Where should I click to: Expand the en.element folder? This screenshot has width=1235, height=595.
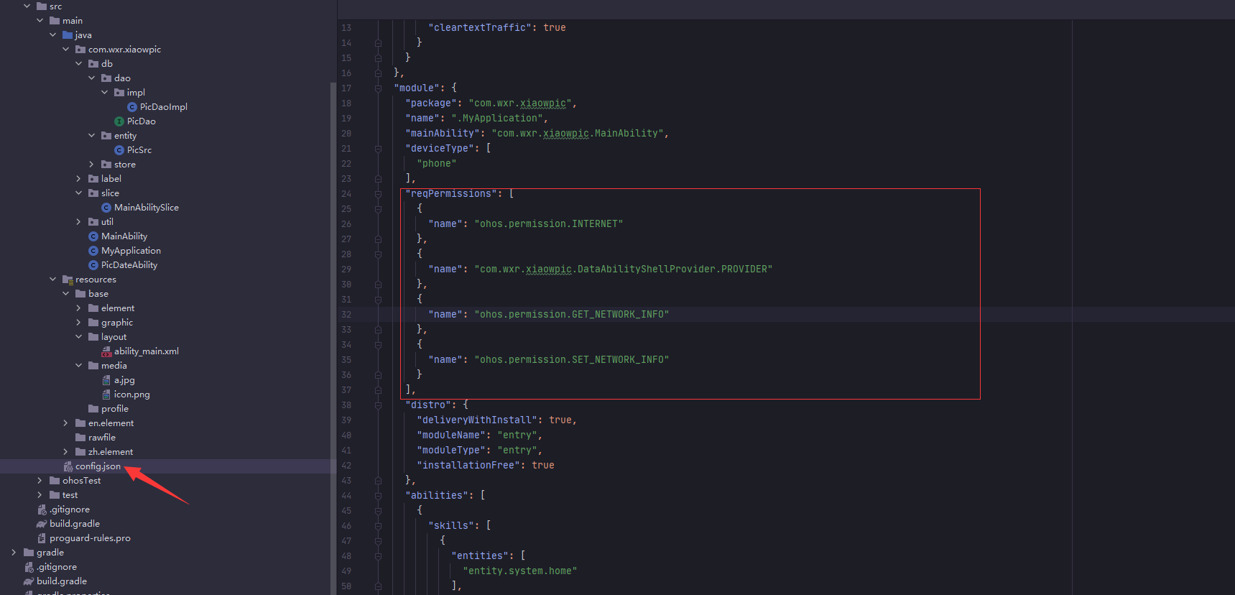[65, 423]
